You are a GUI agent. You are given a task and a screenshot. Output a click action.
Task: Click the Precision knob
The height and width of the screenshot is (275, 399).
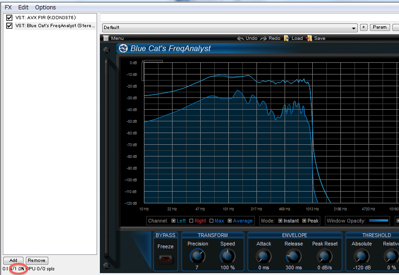197,256
